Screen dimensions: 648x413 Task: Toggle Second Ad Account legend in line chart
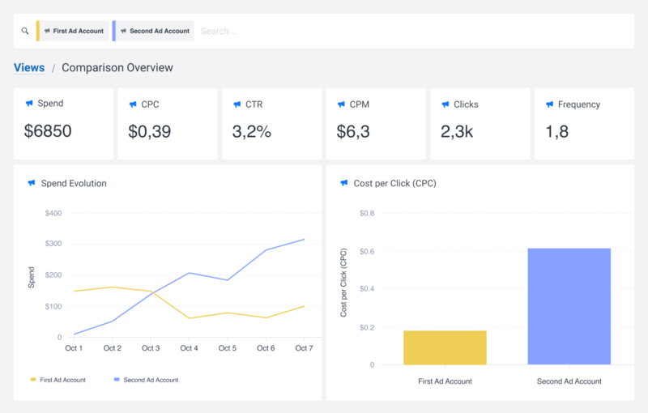(146, 379)
